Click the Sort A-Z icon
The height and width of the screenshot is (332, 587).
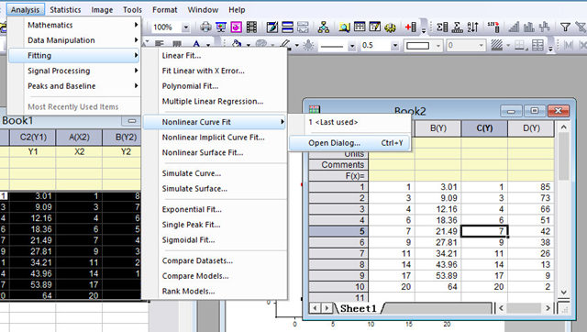[x=472, y=27]
